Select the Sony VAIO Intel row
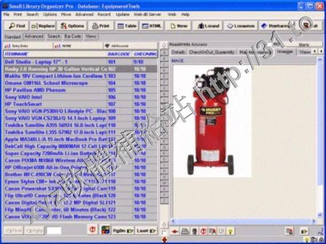The image size is (326, 244). click(x=81, y=97)
